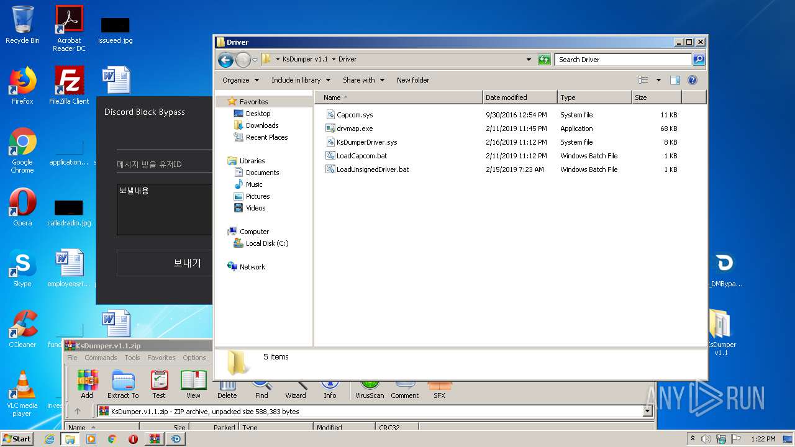This screenshot has height=447, width=795.
Task: Click WinRAR Delete toolbar button
Action: 227,391
